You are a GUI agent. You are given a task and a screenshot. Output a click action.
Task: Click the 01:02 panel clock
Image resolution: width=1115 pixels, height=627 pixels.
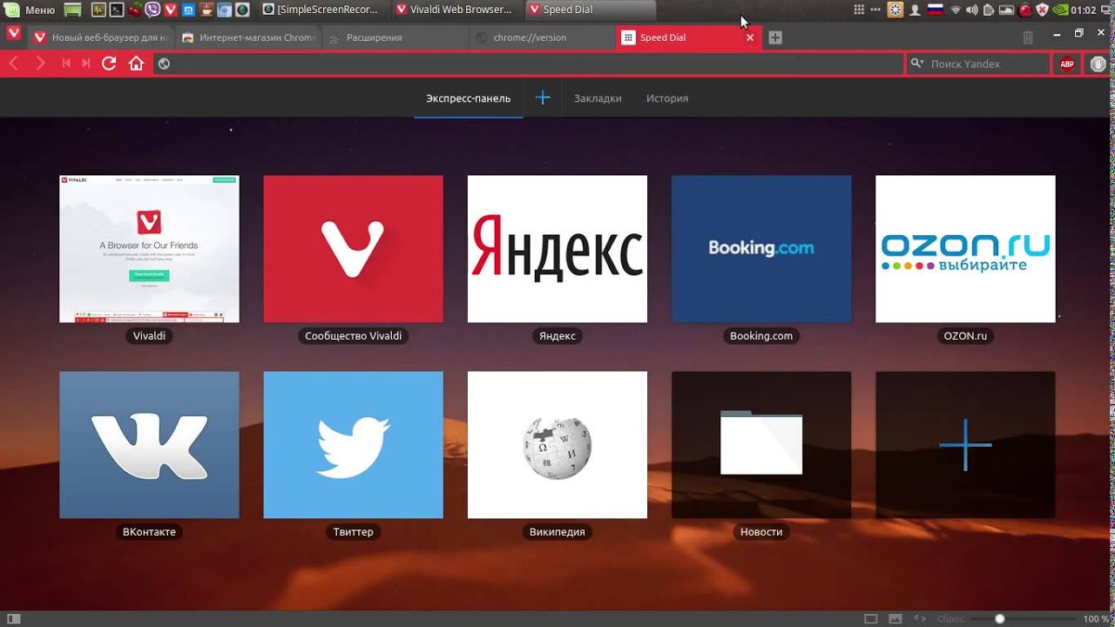pyautogui.click(x=1083, y=10)
